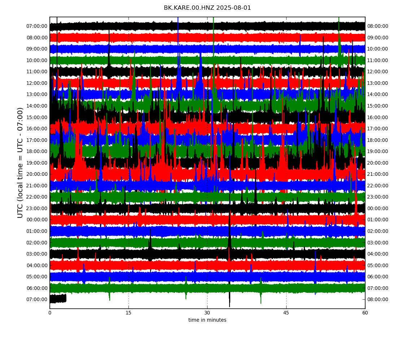Viewport: 415px width, 343px height.
Task: Select left axis UTC label 22:00:00
Action: [x=37, y=197]
